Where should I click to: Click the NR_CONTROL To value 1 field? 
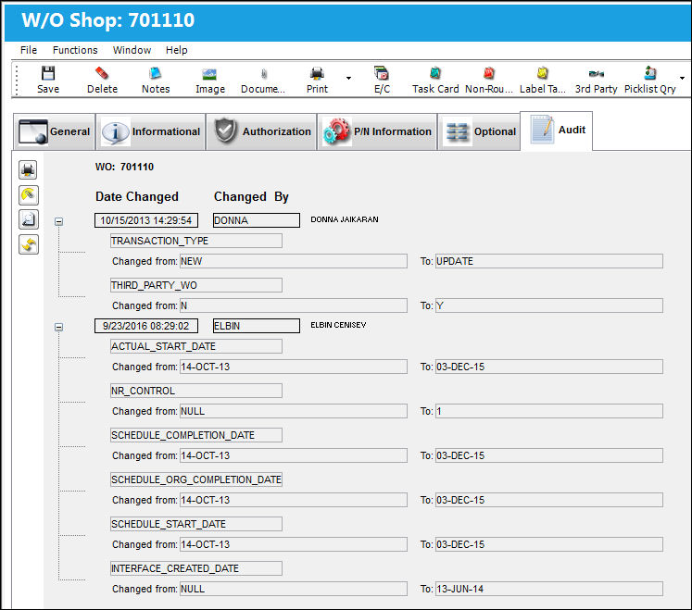[549, 411]
